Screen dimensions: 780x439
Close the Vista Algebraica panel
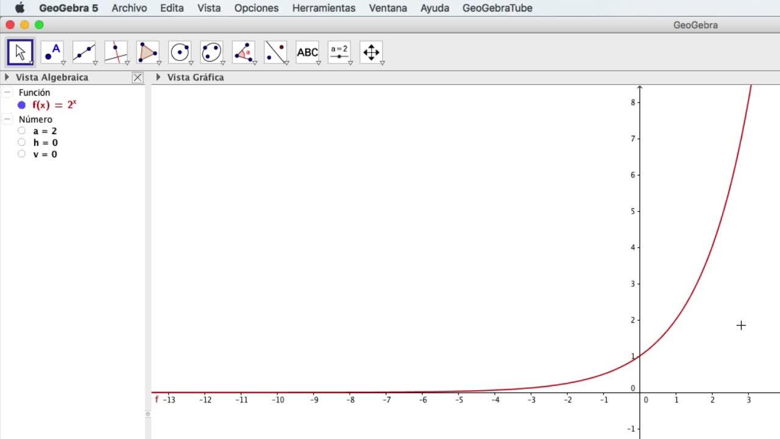coord(138,77)
